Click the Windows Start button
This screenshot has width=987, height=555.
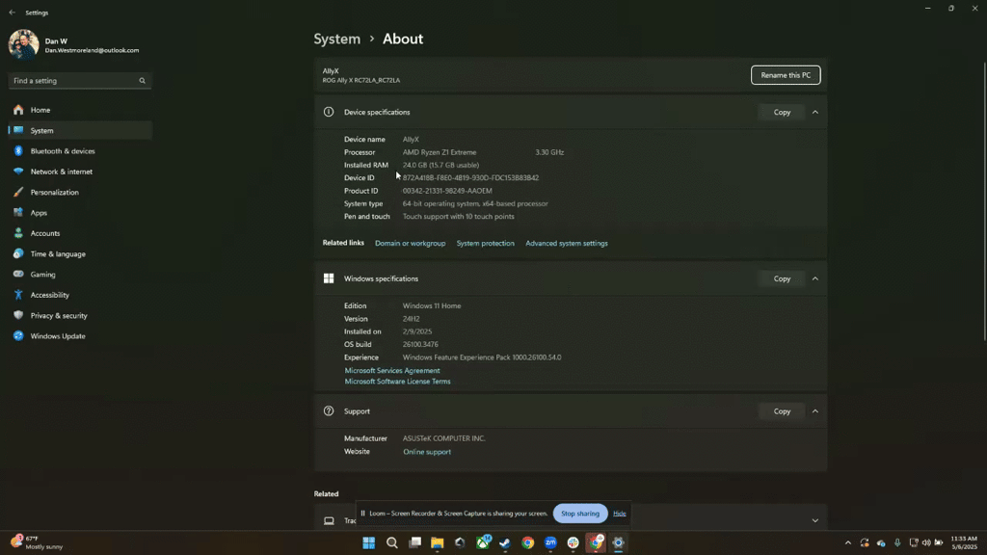click(x=368, y=542)
